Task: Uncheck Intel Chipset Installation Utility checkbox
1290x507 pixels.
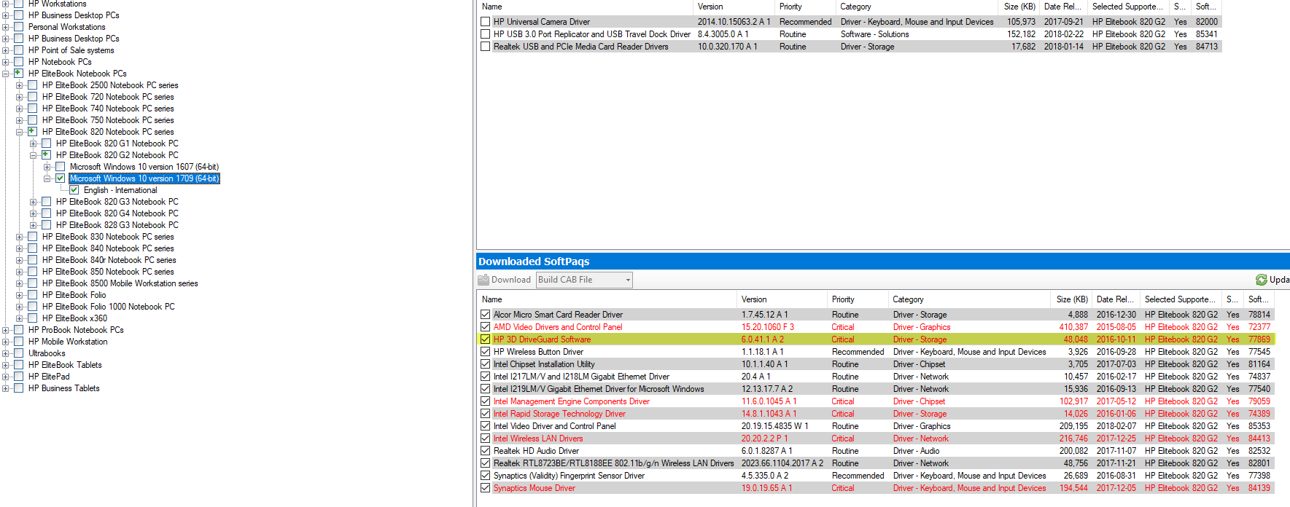Action: 485,364
